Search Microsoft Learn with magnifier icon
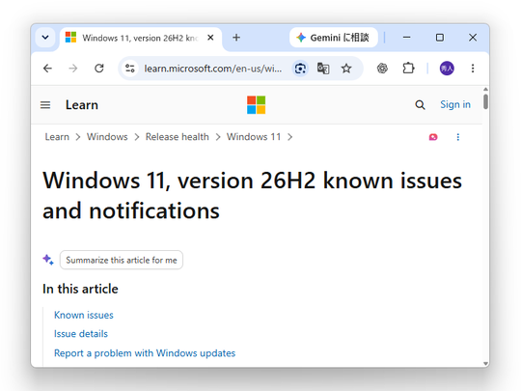521x391 pixels. pos(420,105)
